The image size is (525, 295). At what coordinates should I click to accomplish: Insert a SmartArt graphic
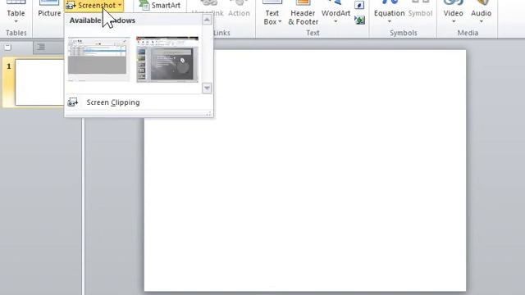pos(160,6)
